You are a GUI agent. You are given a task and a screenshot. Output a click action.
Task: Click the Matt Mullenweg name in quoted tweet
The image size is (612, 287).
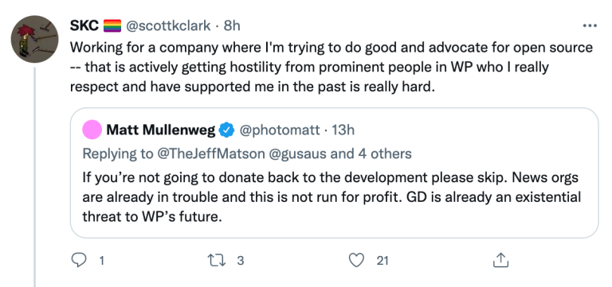(x=161, y=130)
